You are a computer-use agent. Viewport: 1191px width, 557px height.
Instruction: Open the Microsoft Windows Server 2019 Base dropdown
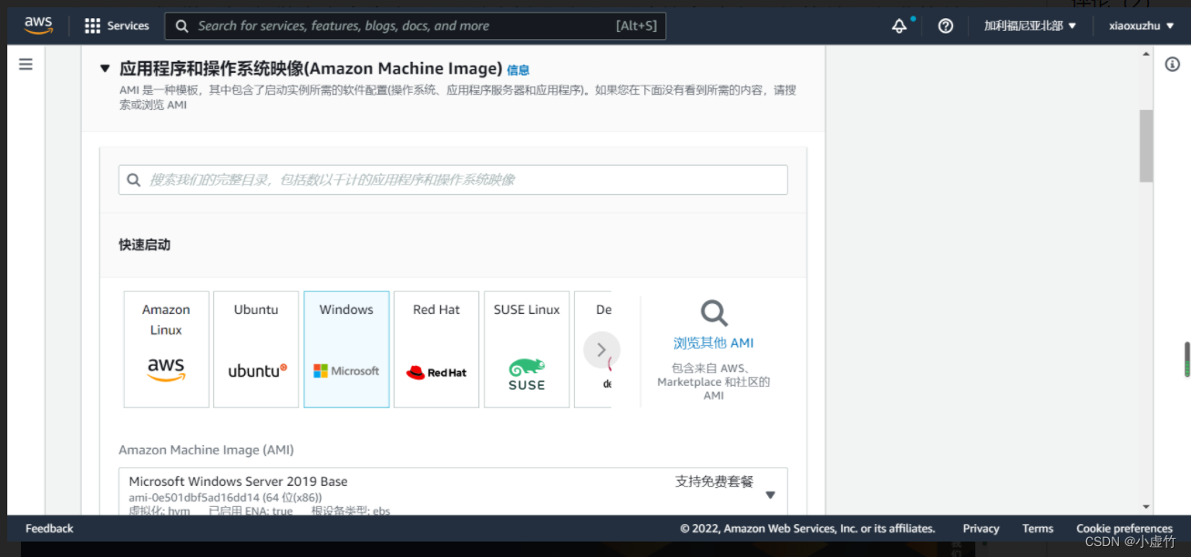(453, 493)
